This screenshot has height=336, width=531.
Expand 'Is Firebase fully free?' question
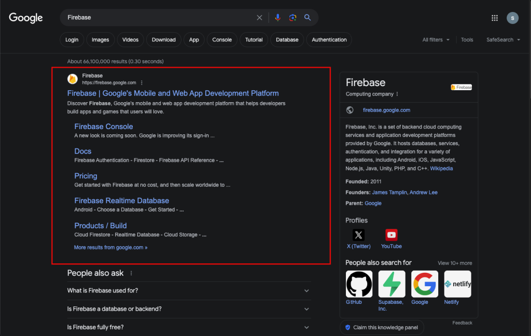coord(189,327)
